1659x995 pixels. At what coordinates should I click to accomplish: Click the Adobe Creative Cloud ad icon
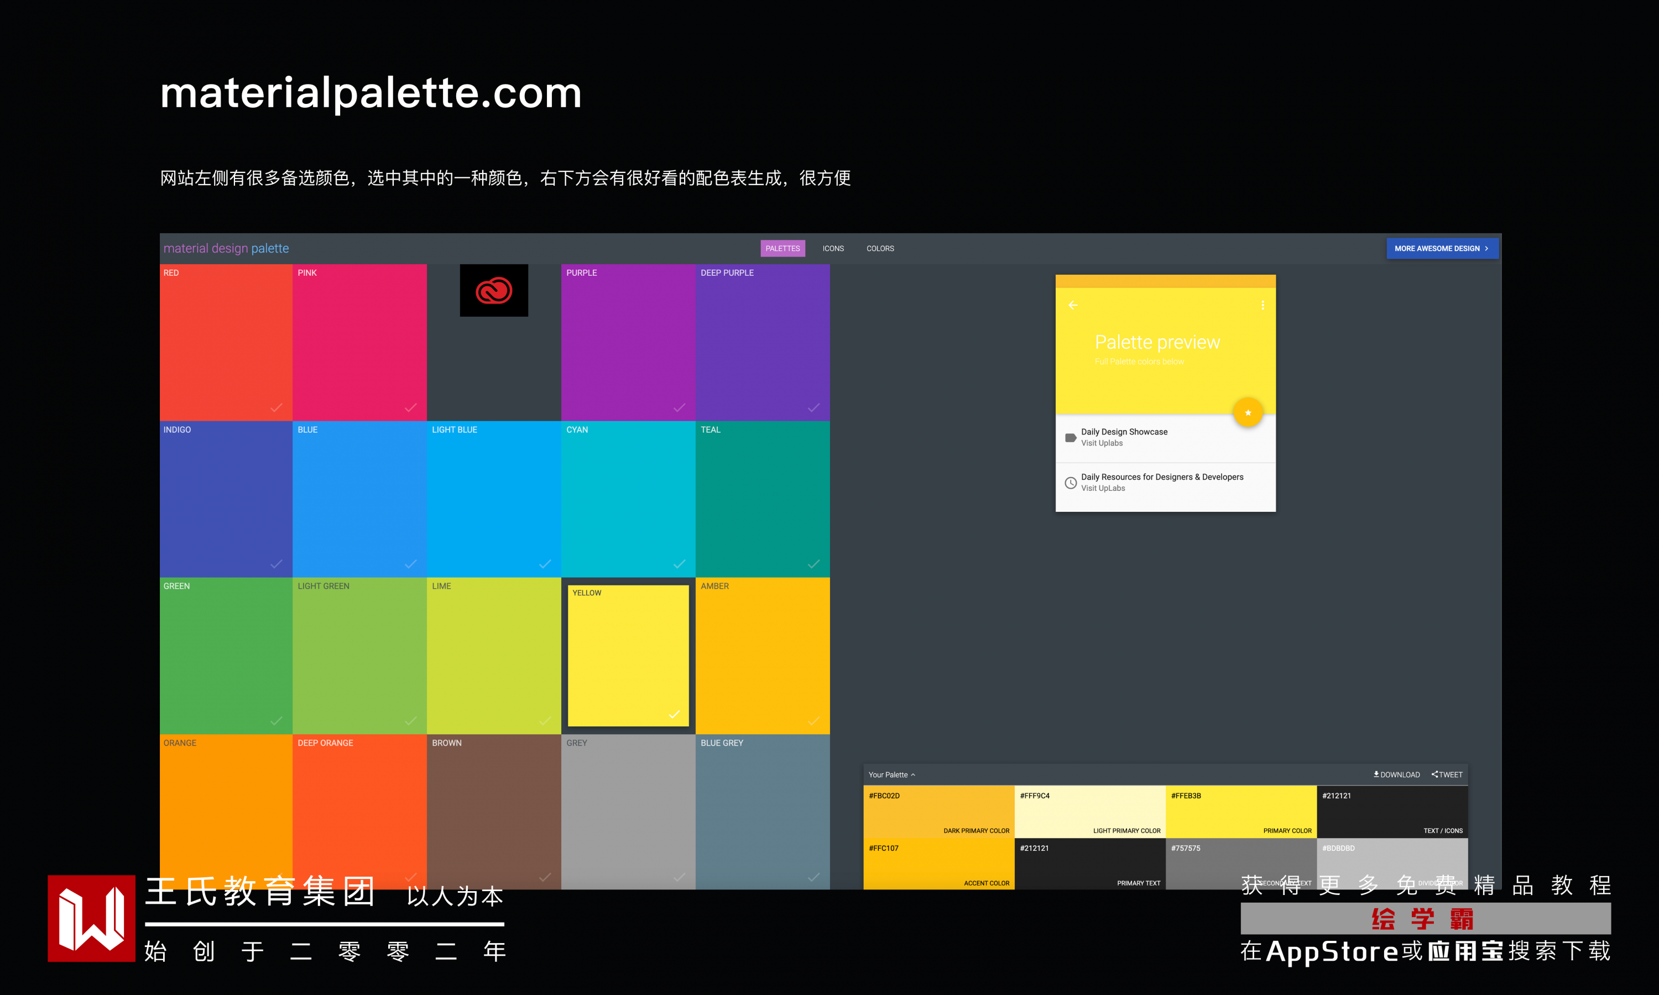pos(493,290)
